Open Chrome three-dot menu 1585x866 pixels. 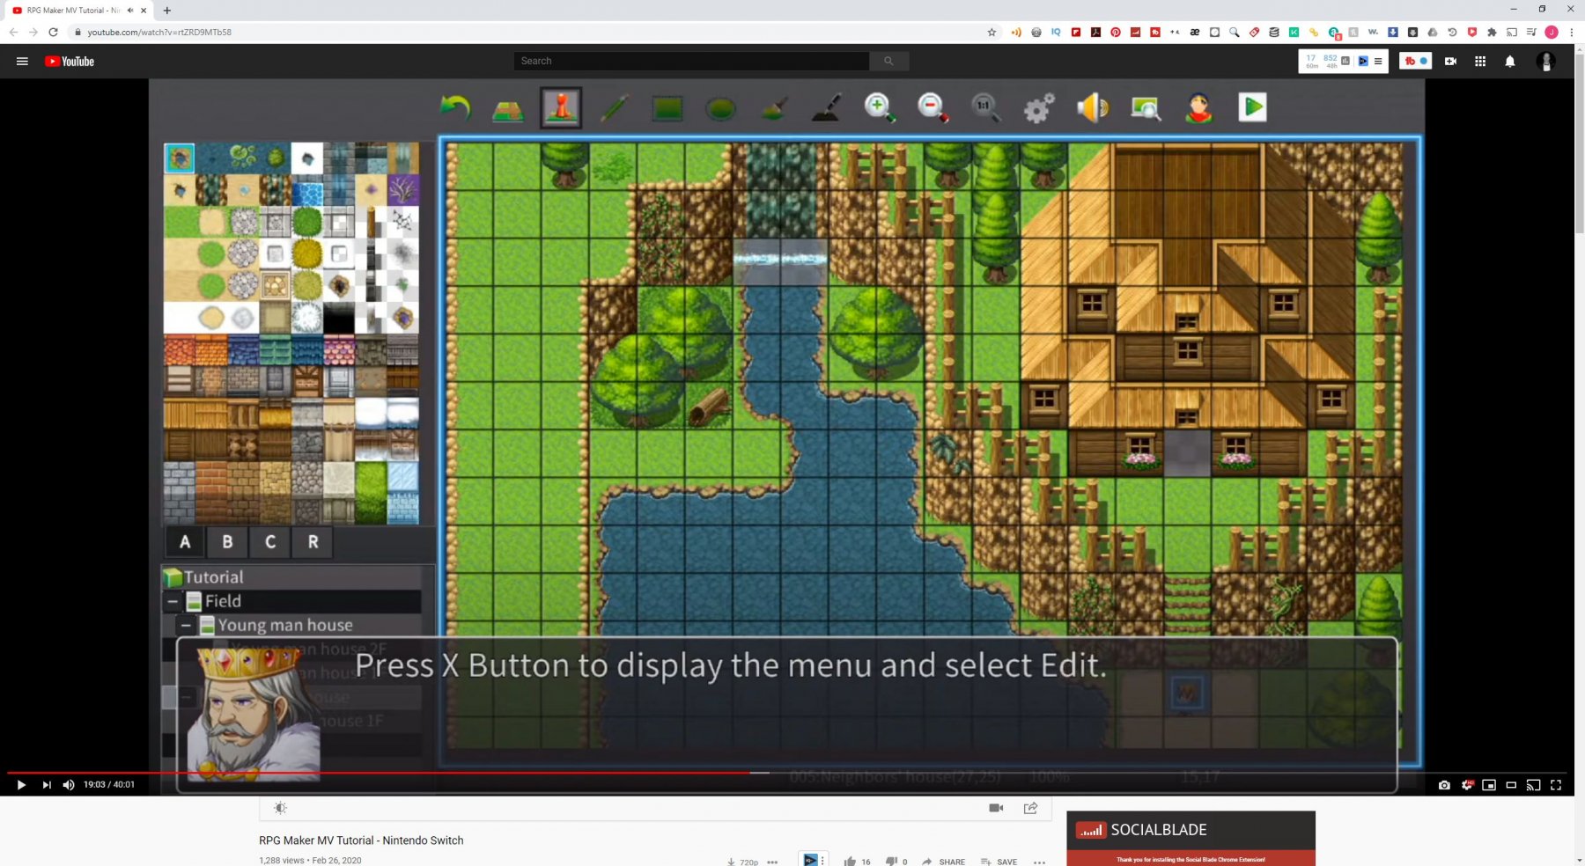pos(1571,32)
